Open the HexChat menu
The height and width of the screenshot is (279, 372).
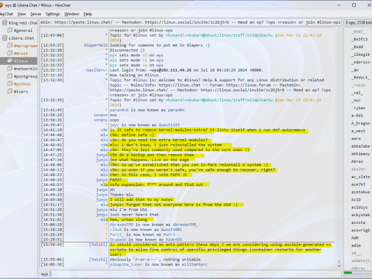coord(9,13)
